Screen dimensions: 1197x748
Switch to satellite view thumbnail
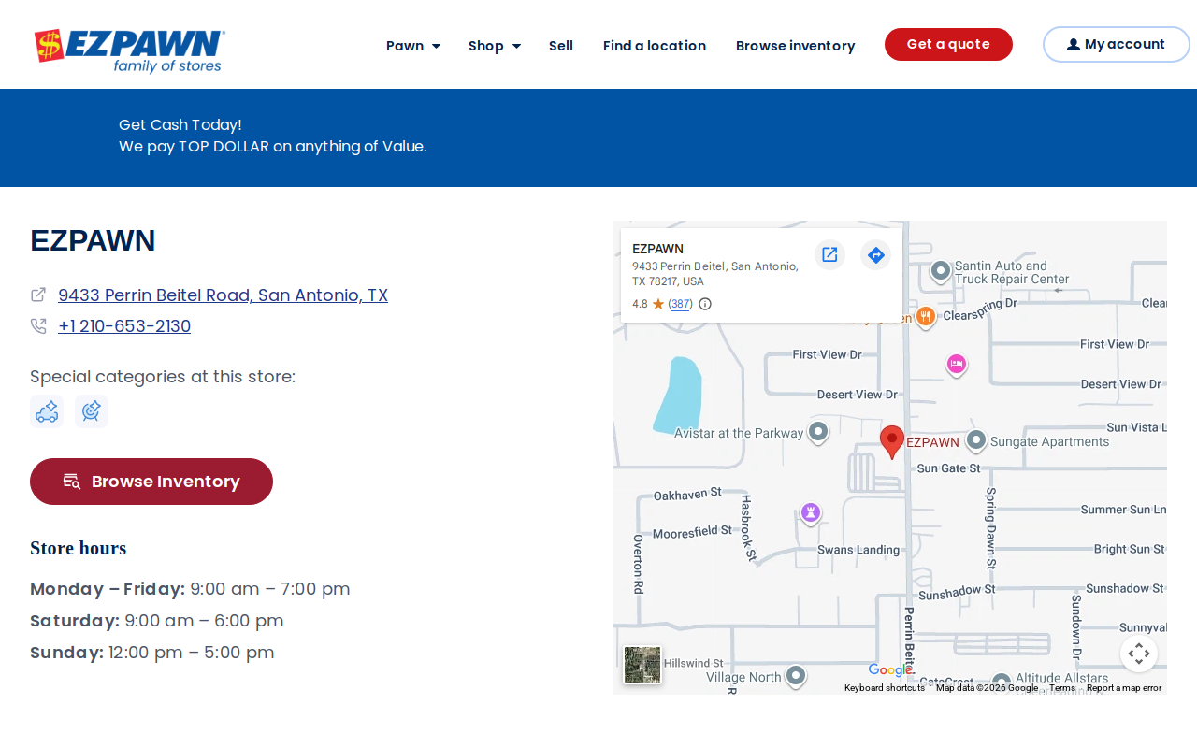[642, 665]
